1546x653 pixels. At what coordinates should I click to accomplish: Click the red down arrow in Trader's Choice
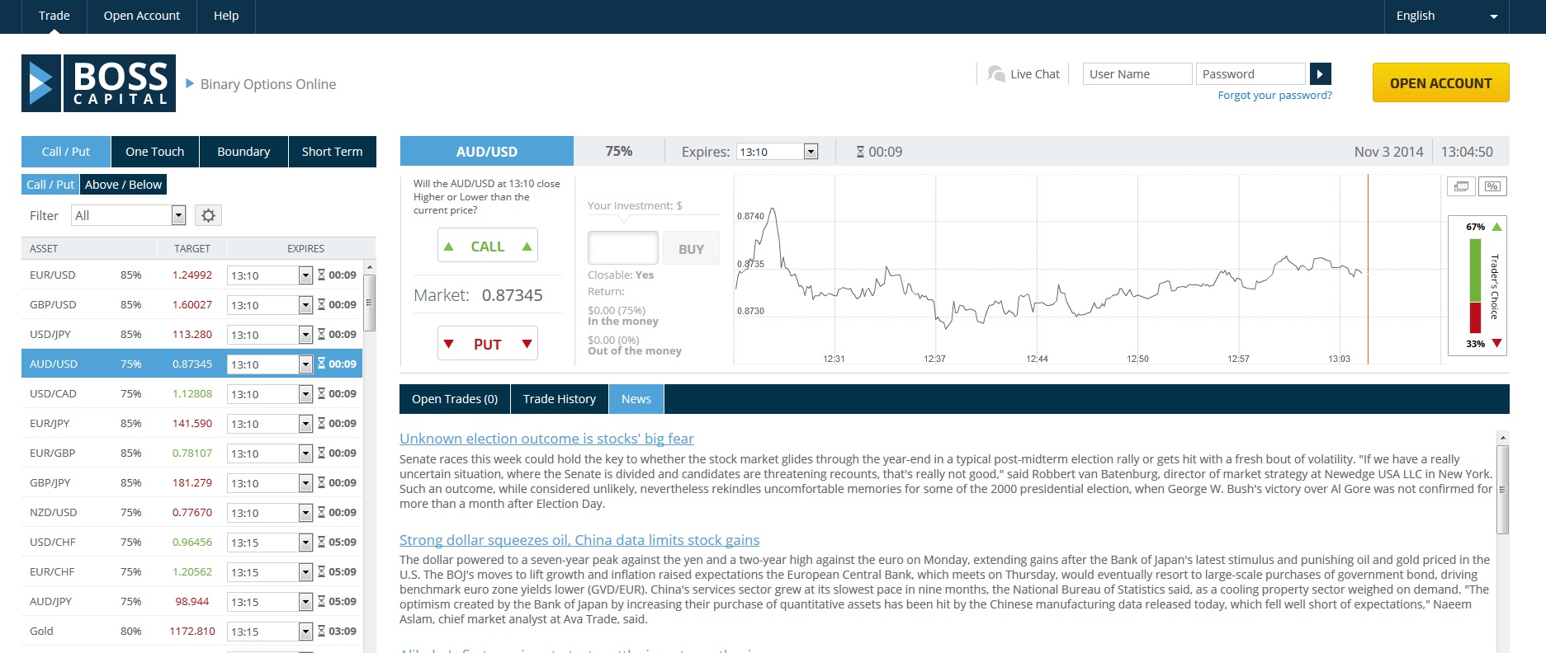click(1497, 343)
